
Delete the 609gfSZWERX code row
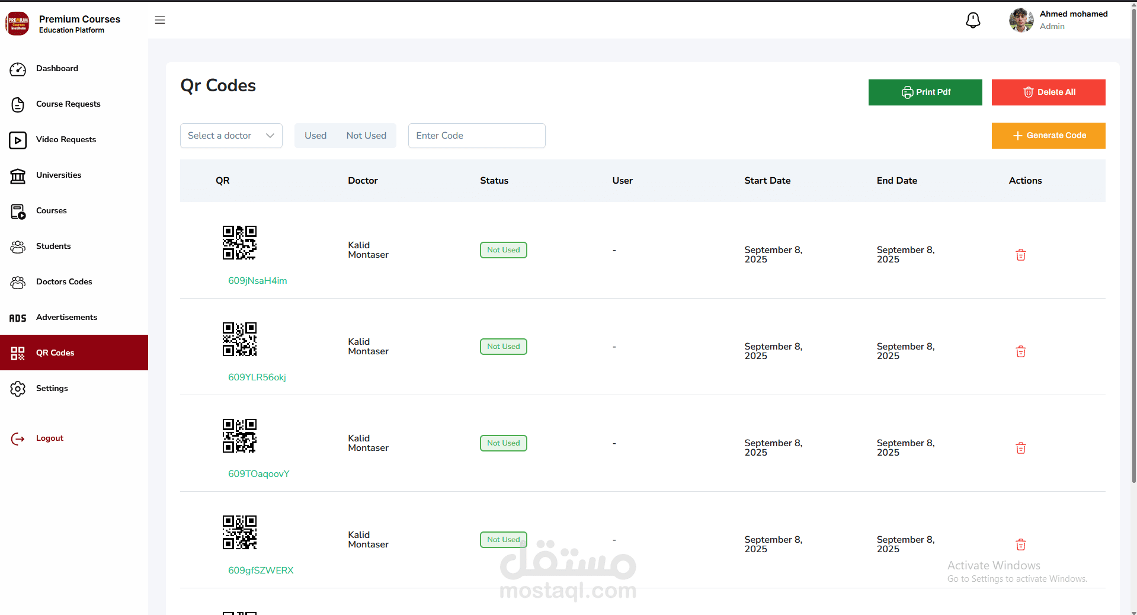click(1020, 545)
